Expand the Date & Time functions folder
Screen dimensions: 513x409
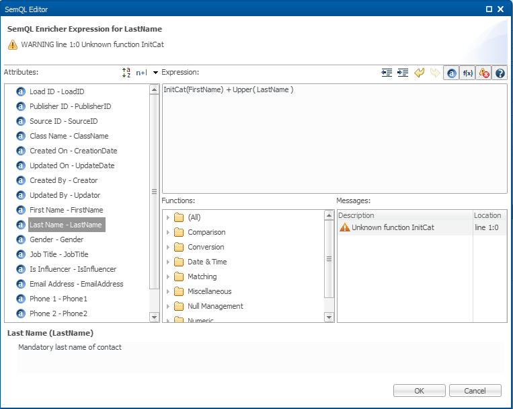point(168,262)
